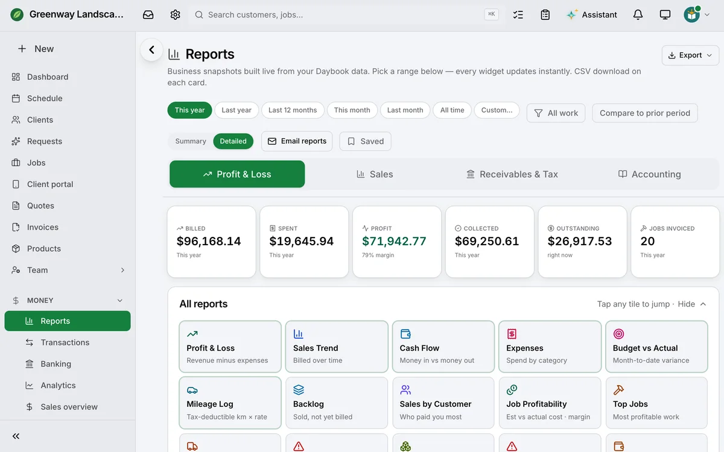Viewport: 724px width, 452px height.
Task: Open notifications bell
Action: click(638, 14)
